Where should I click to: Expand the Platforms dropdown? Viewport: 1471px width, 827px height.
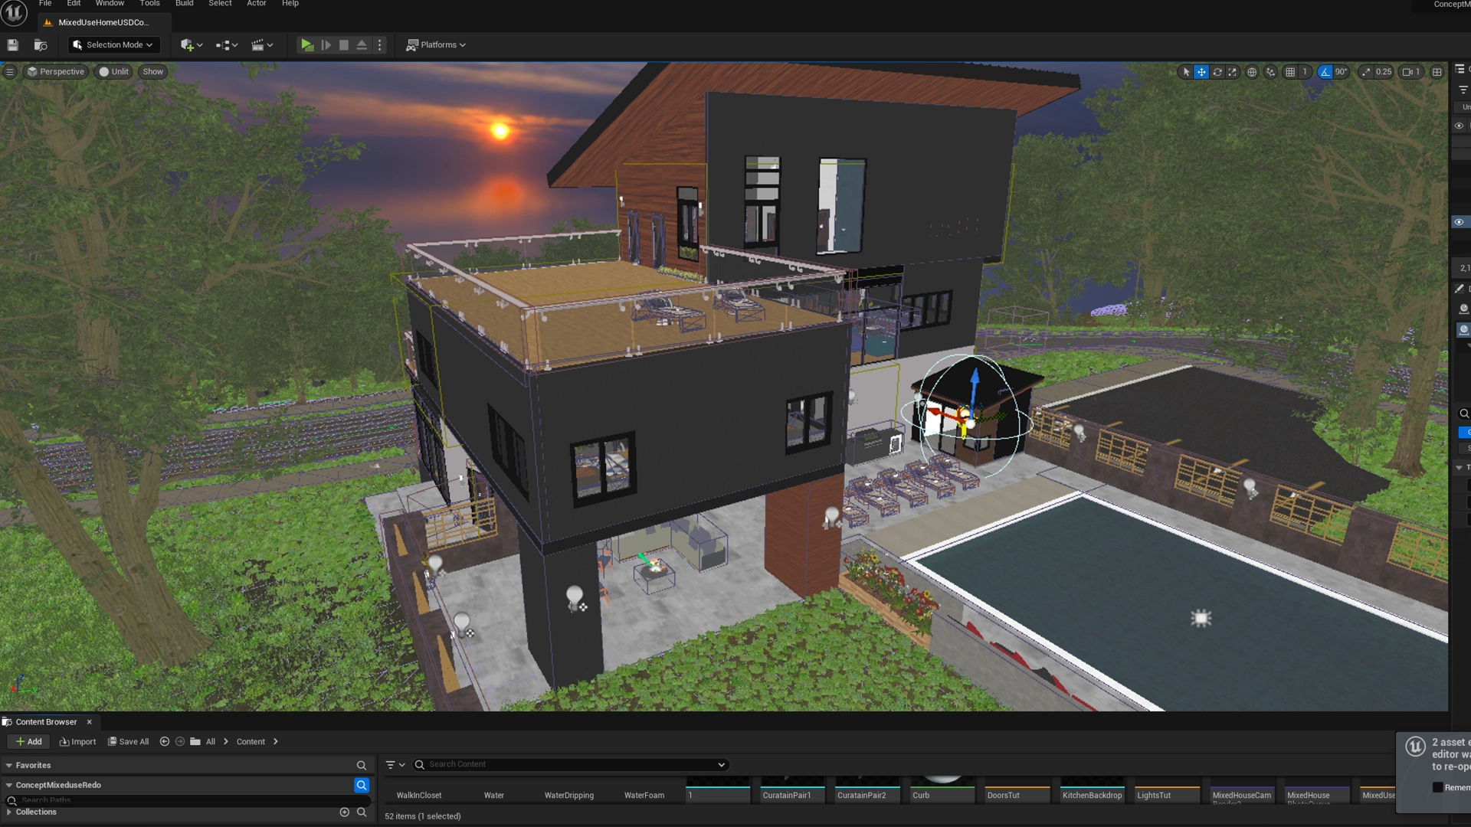437,45
